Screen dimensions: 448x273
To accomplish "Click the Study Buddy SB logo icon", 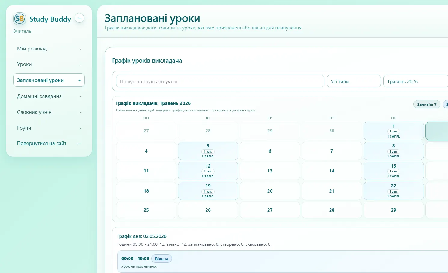I will pyautogui.click(x=20, y=19).
